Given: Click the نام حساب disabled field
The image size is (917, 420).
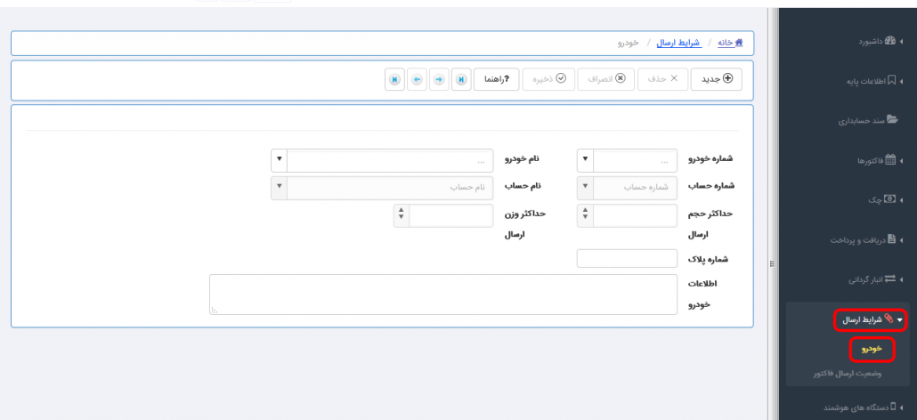Looking at the screenshot, I should 390,188.
